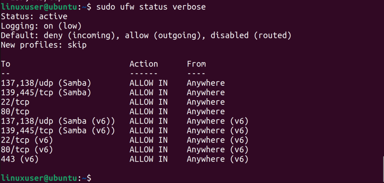Click the 'Logging: on (low)' line
This screenshot has height=183, width=384.
coord(41,26)
